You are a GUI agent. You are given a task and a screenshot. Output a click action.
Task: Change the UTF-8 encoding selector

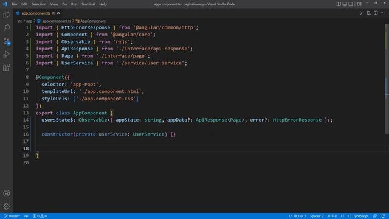click(332, 216)
